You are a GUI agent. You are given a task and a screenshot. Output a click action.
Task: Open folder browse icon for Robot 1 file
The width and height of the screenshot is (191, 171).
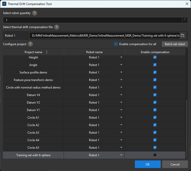tap(182, 36)
